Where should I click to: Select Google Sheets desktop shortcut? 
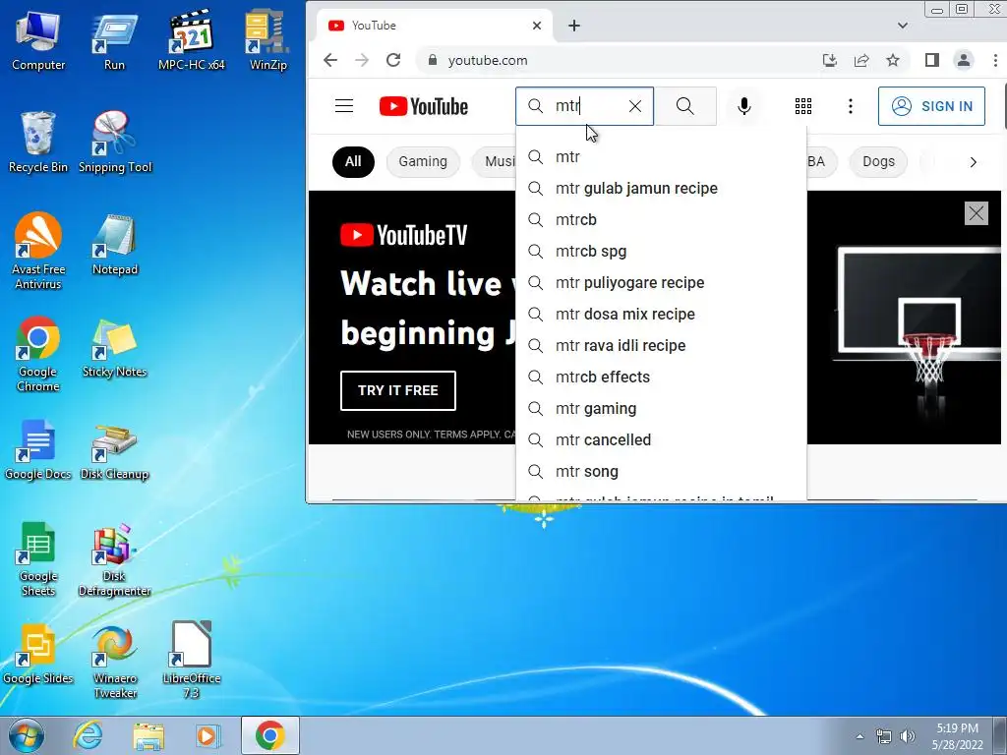click(x=38, y=559)
